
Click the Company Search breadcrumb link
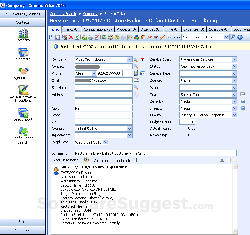tap(63, 14)
